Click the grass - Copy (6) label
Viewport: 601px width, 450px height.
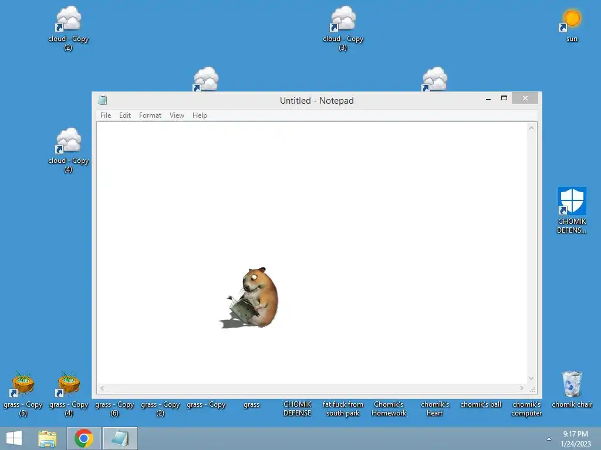[x=114, y=408]
